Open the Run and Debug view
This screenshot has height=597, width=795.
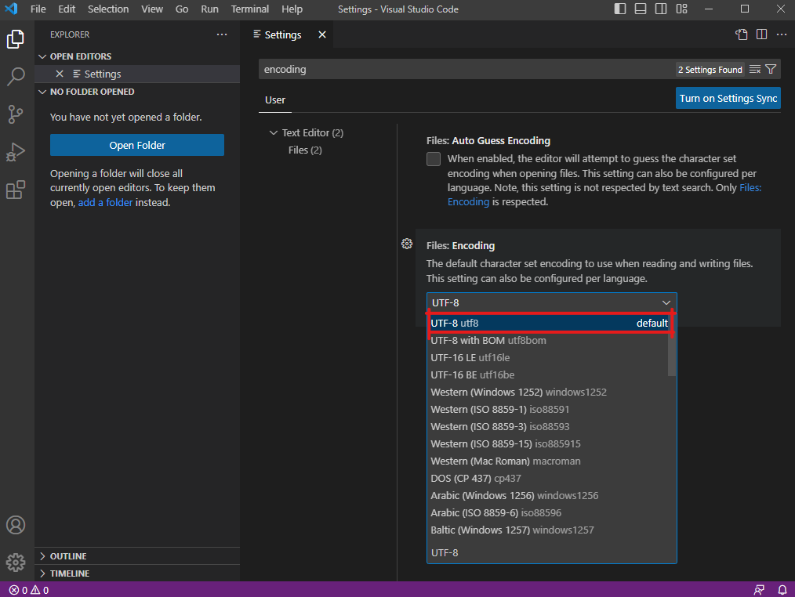pyautogui.click(x=16, y=151)
